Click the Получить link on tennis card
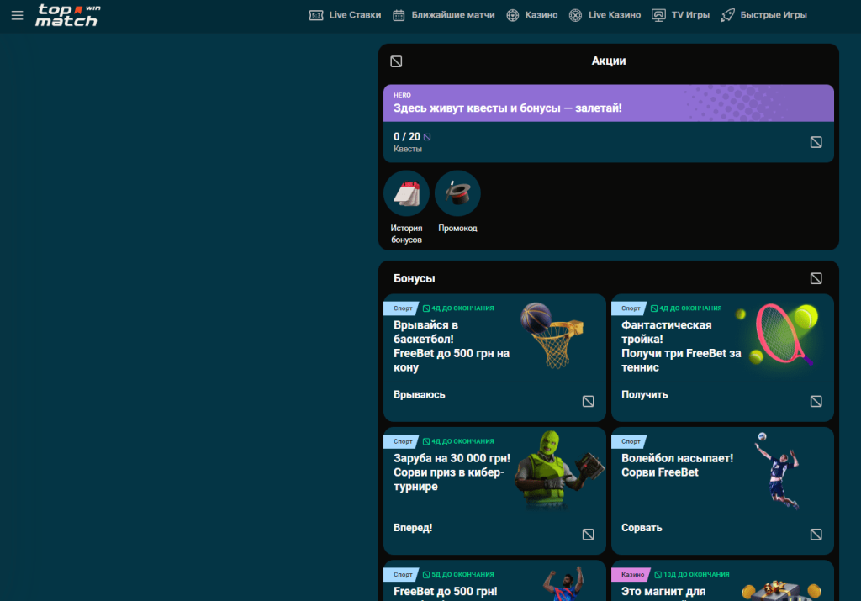 click(x=645, y=394)
